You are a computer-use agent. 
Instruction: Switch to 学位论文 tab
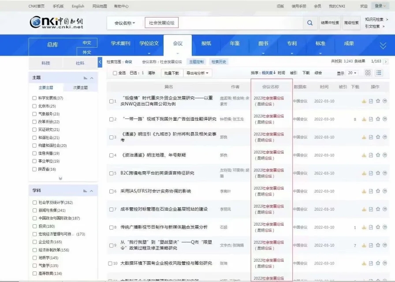pos(149,43)
